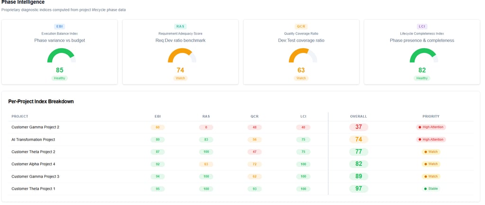This screenshot has width=485, height=205.
Task: Click the Requirement Adequacy Score gauge
Action: 182,55
